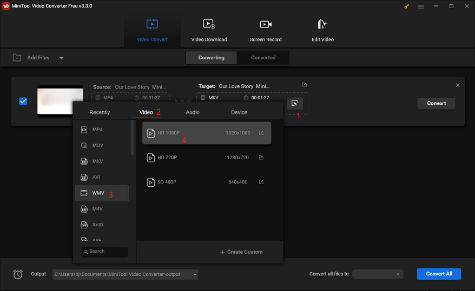Click the target duration 00:01:27
The width and height of the screenshot is (475, 291).
pyautogui.click(x=260, y=98)
